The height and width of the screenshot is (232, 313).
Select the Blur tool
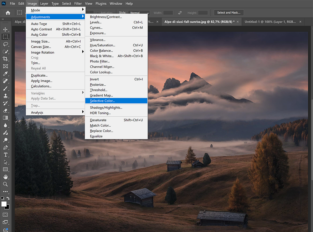pos(5,125)
